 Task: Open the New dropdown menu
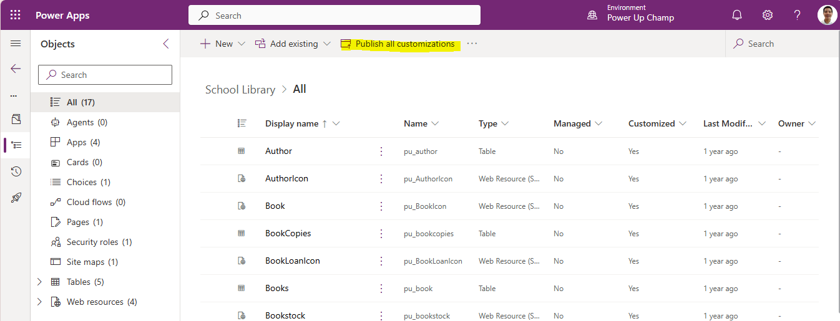(x=222, y=44)
